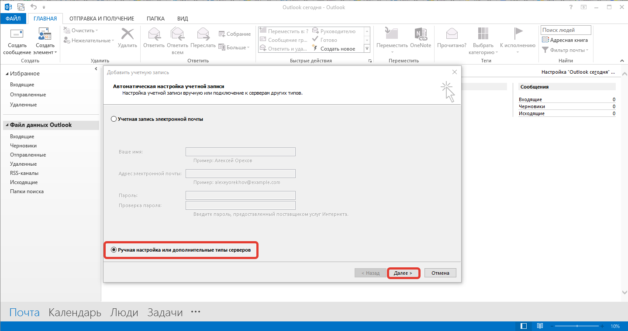The height and width of the screenshot is (331, 628).
Task: Click Send/Receive quick access toolbar icon
Action: coord(21,7)
